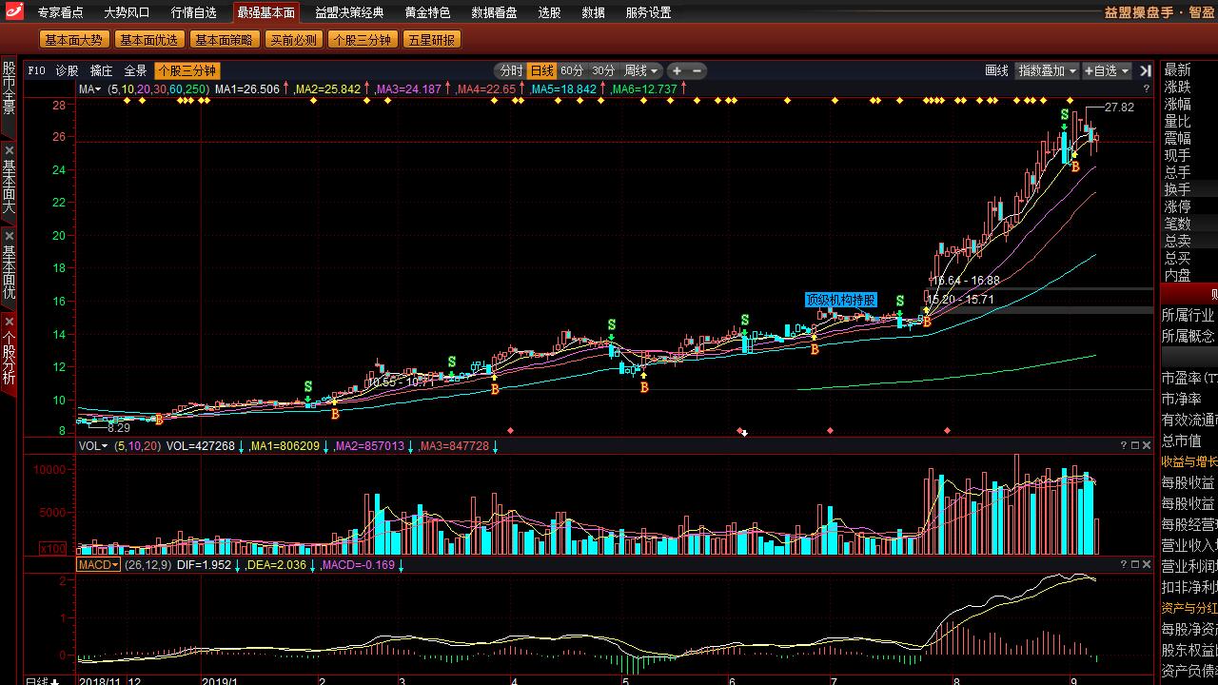Screen dimensions: 1218x685
Task: Click the 顶级机构持股 chart label
Action: pos(840,301)
